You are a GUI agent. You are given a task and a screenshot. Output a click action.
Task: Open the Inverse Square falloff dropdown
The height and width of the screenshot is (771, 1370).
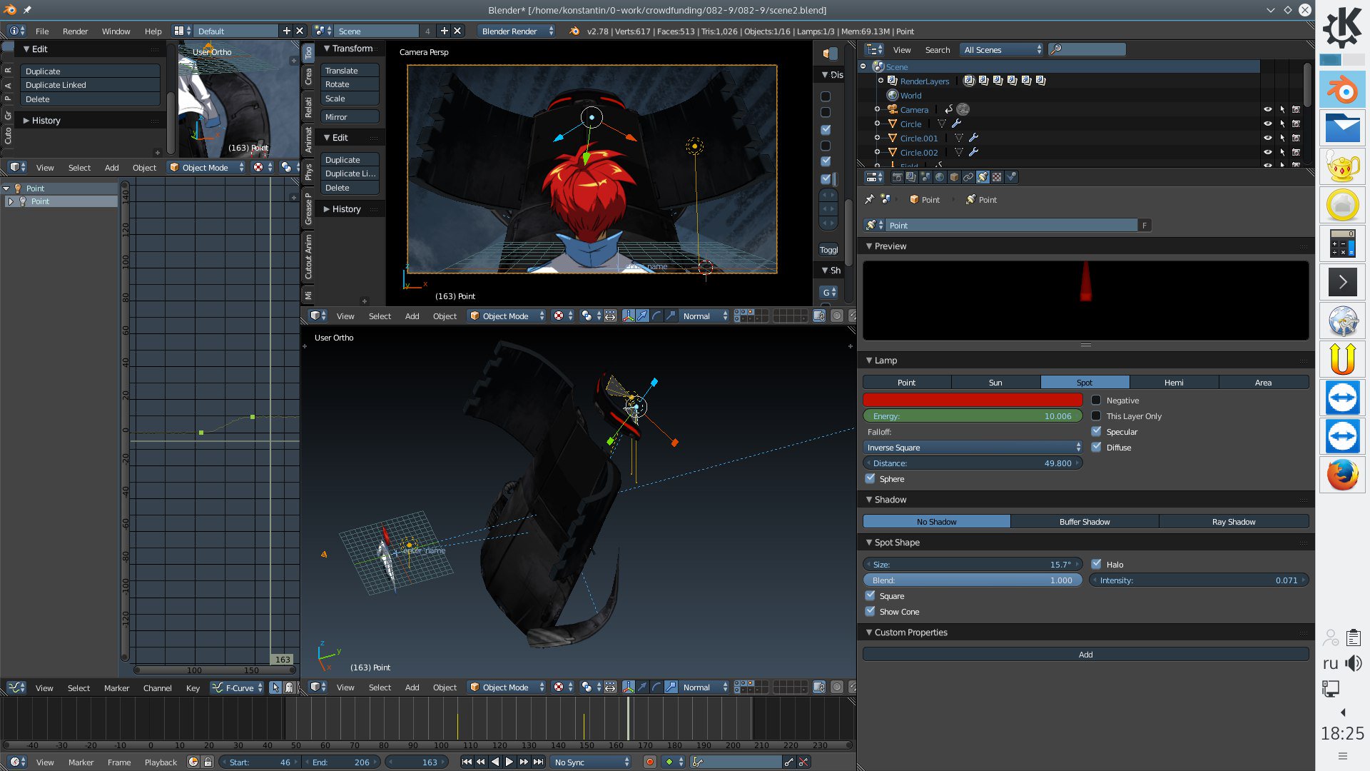tap(973, 448)
